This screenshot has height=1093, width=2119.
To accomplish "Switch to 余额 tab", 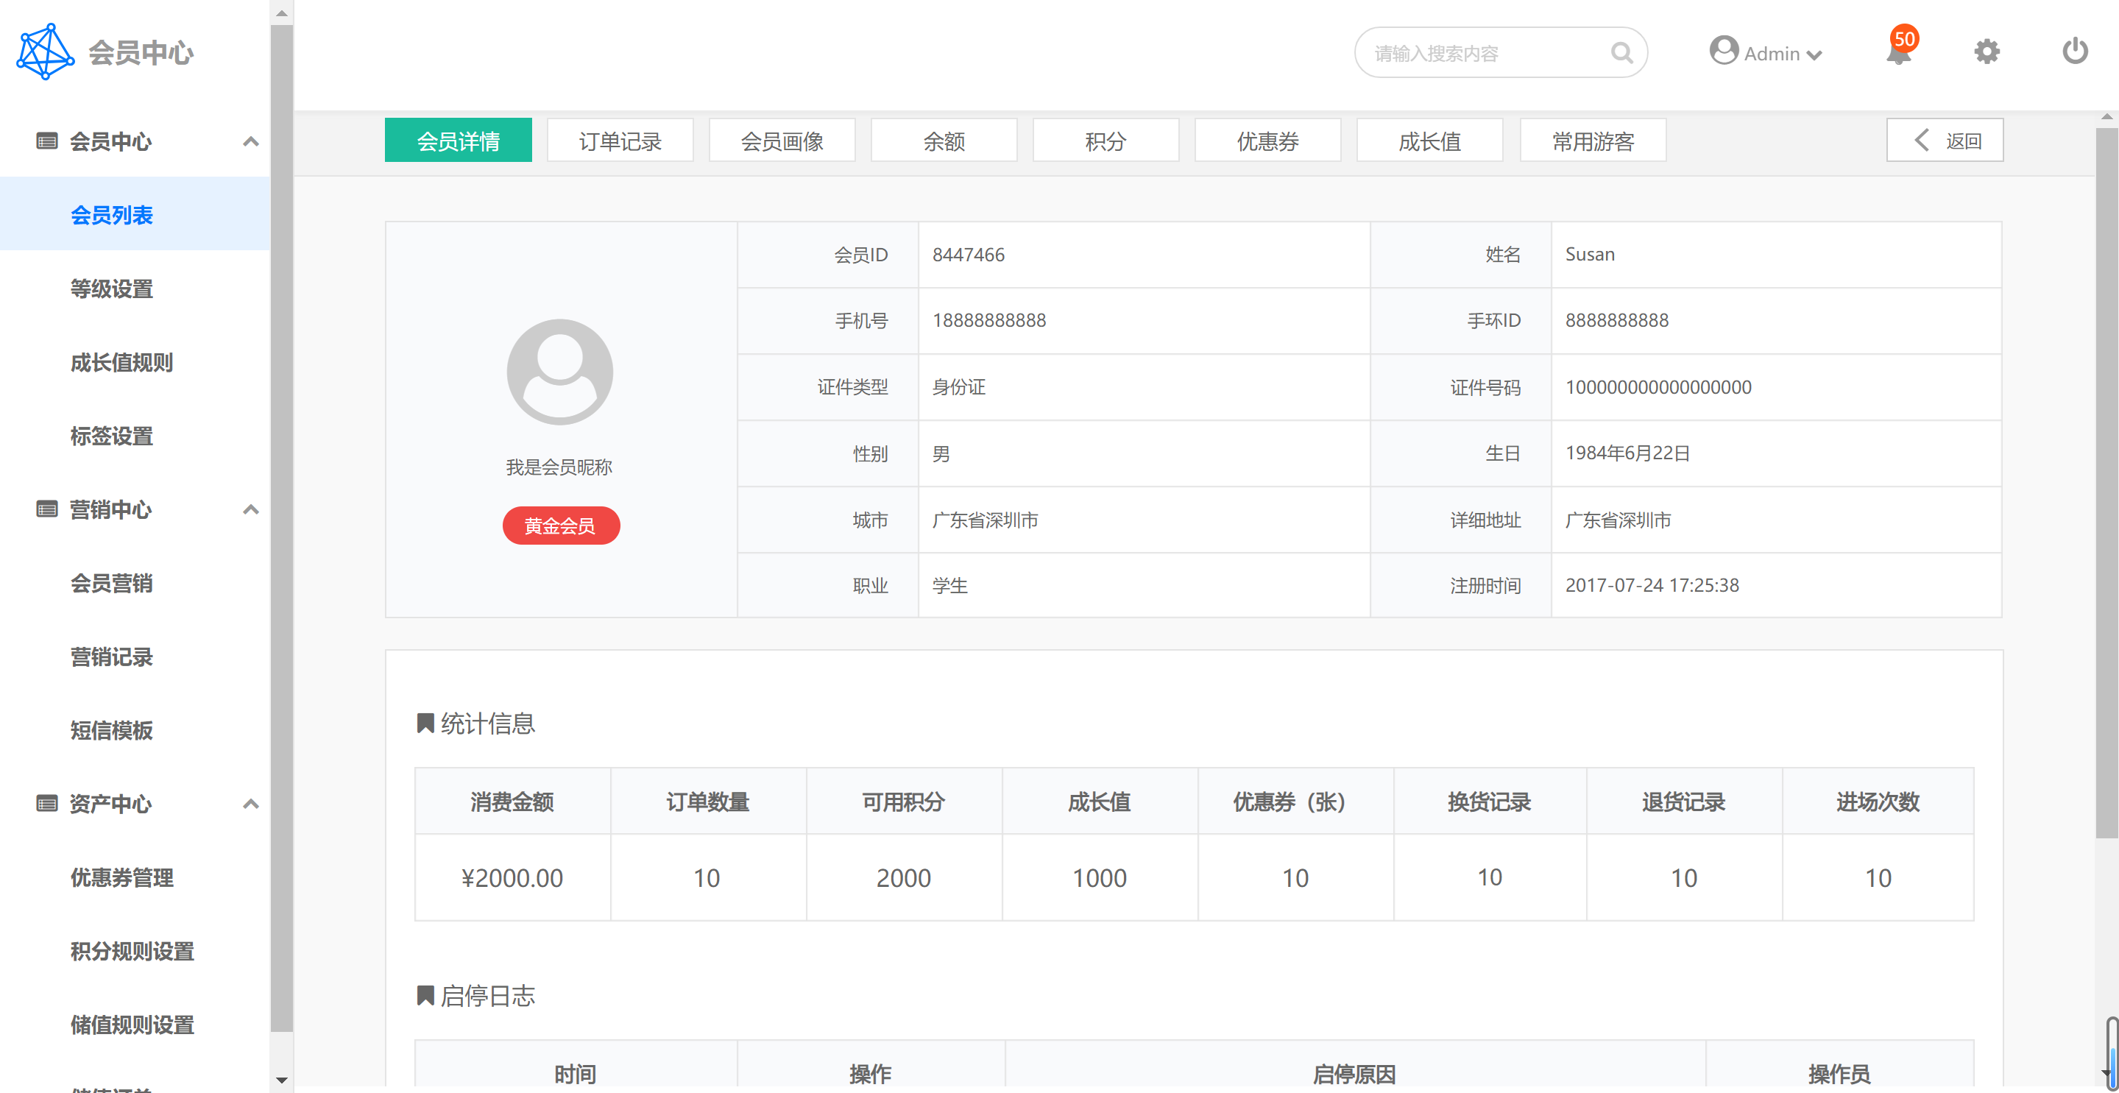I will coord(944,141).
